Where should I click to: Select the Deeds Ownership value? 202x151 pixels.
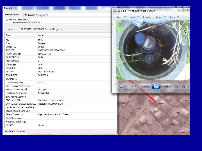53,114
